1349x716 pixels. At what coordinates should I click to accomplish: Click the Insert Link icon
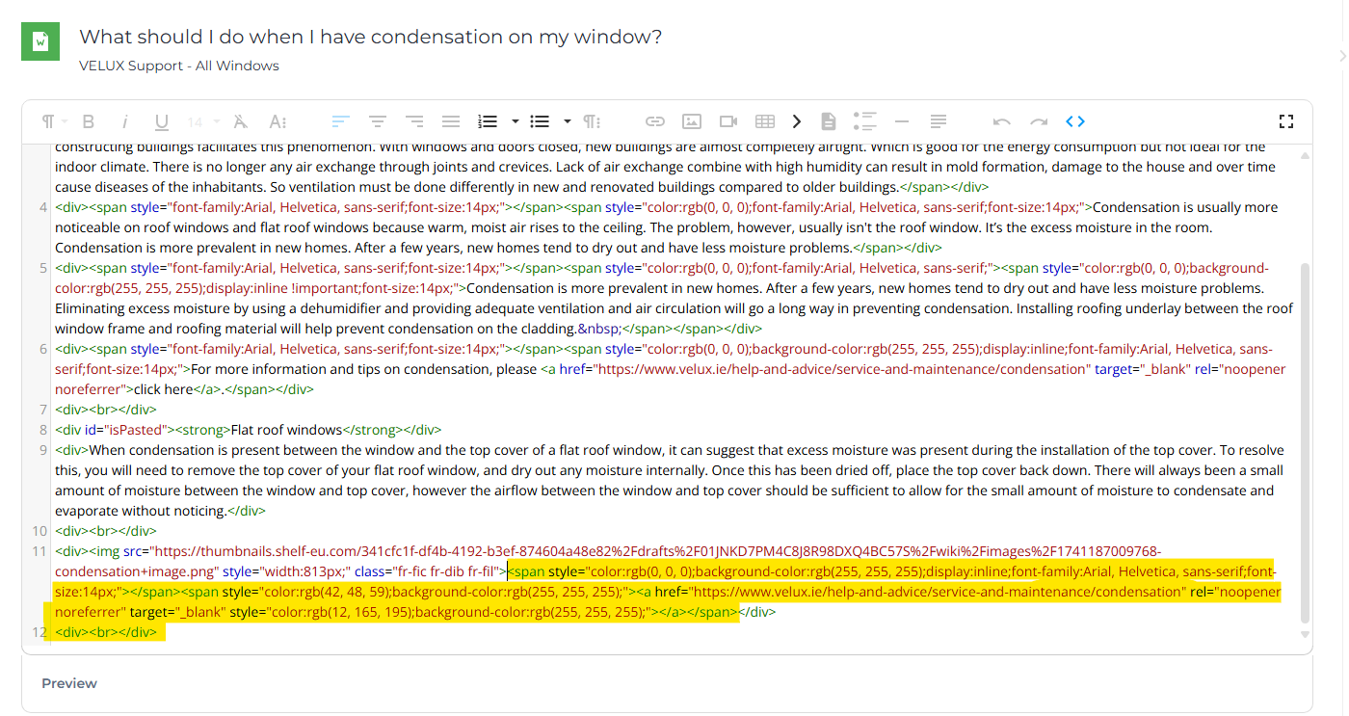[655, 121]
